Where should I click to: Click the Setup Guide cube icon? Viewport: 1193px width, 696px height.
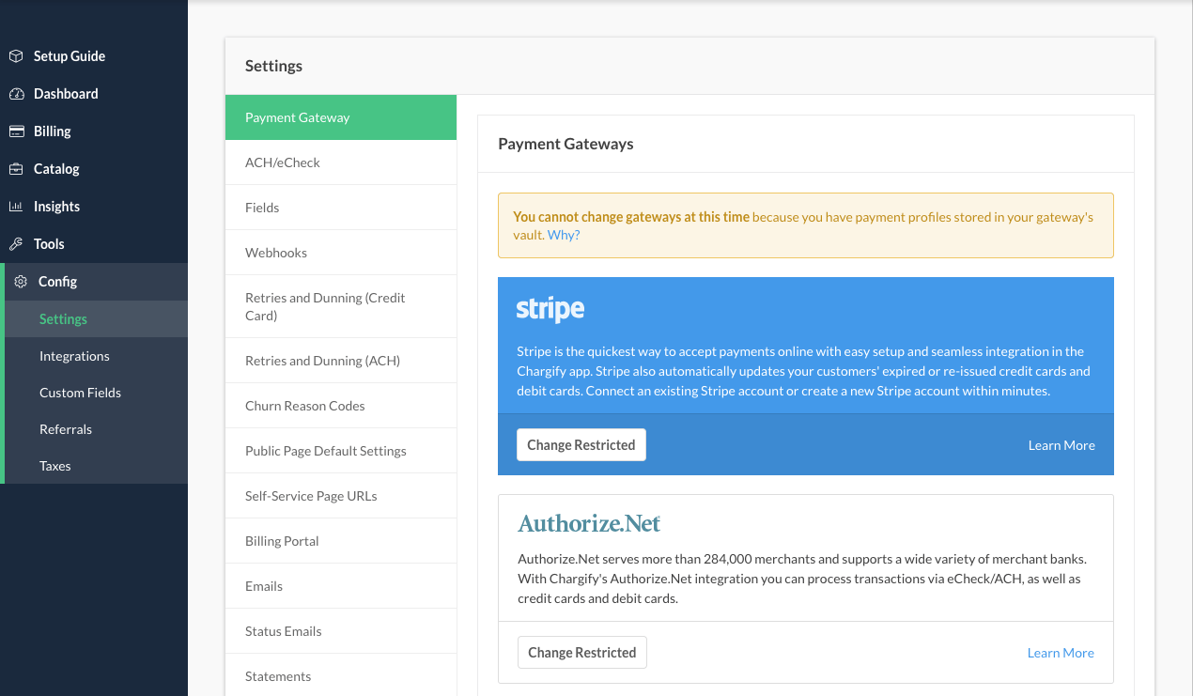(x=16, y=56)
